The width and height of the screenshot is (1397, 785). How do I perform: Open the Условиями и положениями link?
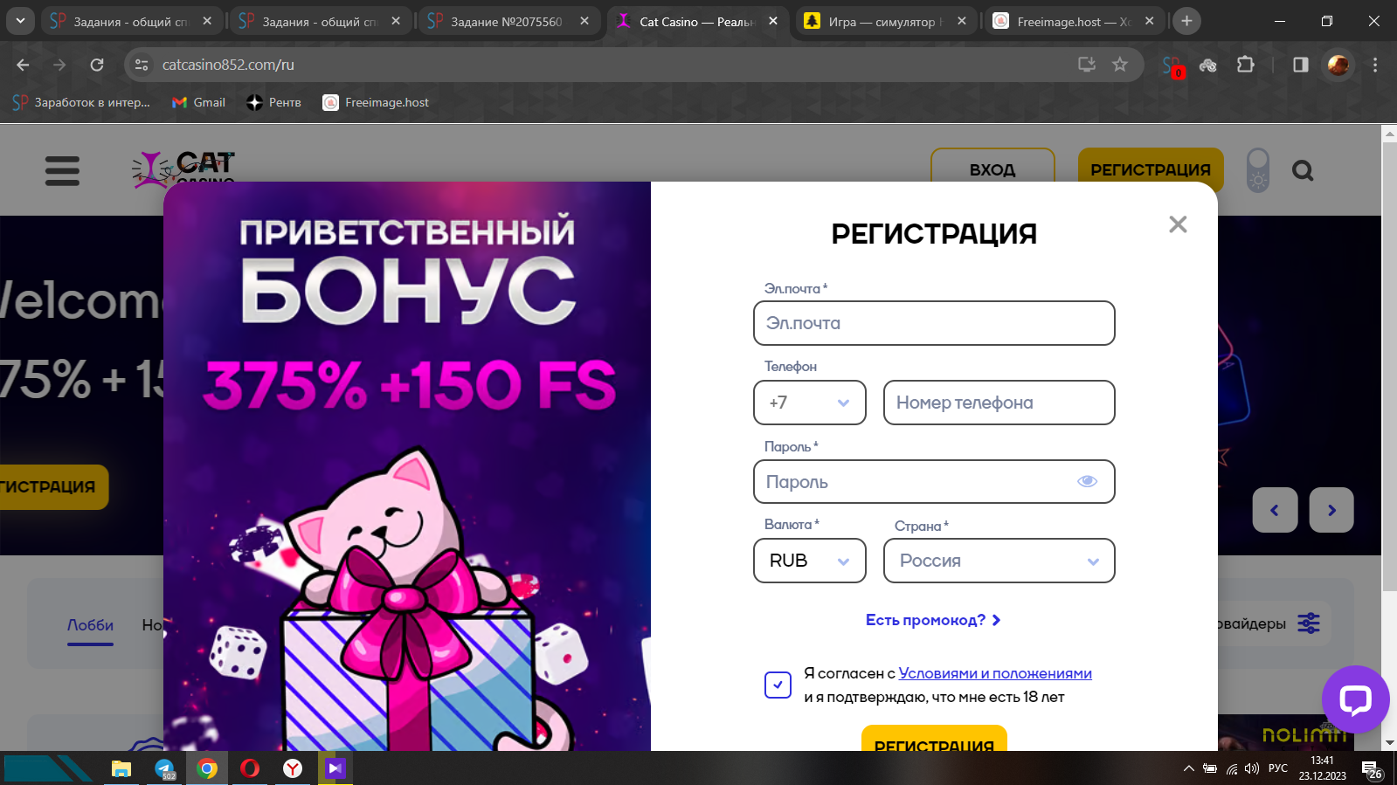coord(995,673)
